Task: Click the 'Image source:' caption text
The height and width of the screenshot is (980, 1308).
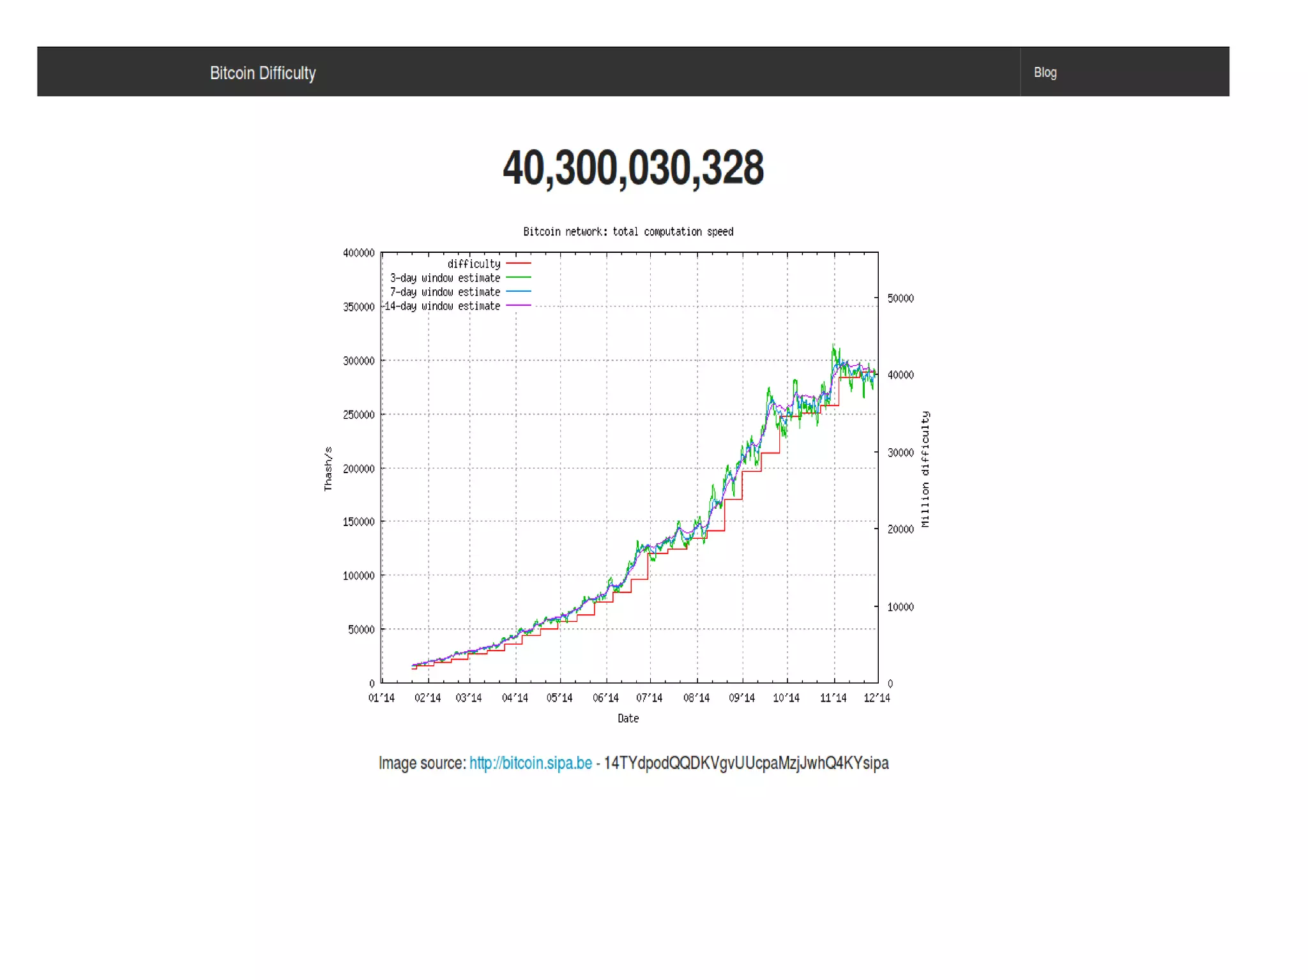Action: coord(422,763)
